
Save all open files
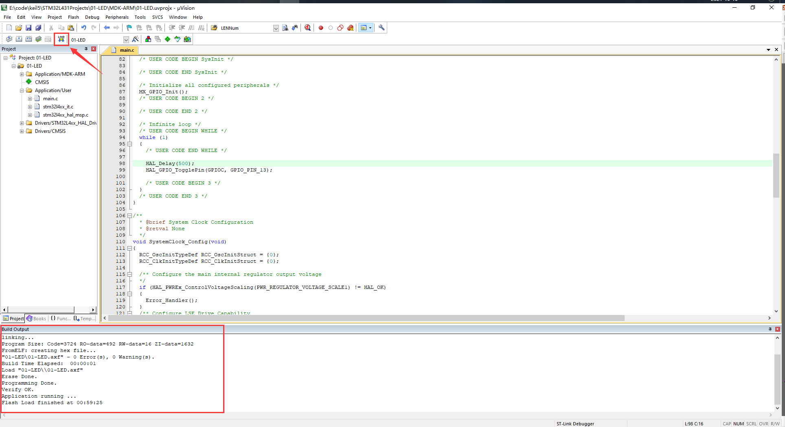click(x=38, y=28)
